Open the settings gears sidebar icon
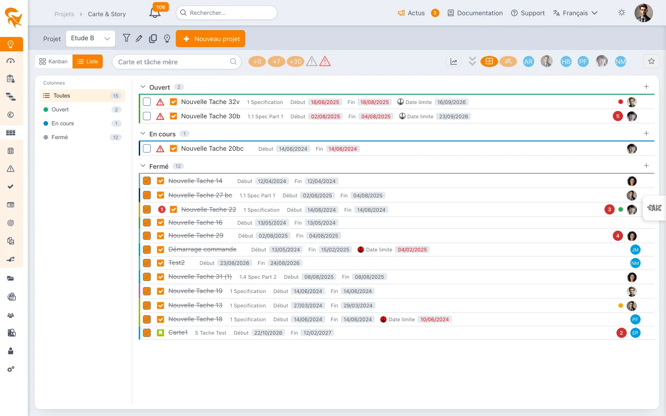 pos(11,369)
